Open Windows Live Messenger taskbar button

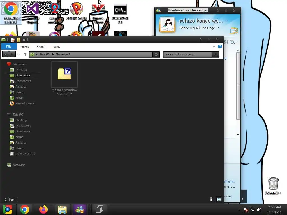(x=80, y=209)
